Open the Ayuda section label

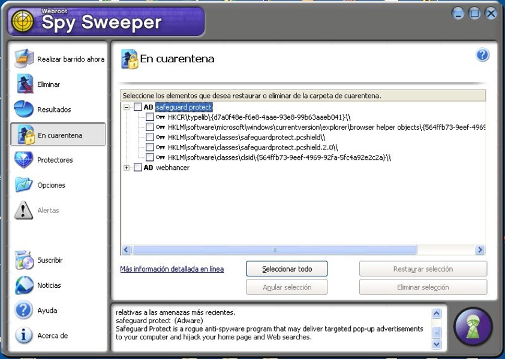coord(47,311)
